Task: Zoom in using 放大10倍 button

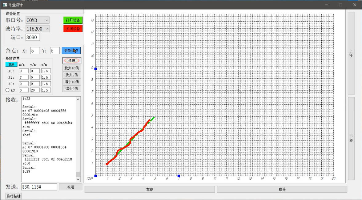Action: click(72, 68)
